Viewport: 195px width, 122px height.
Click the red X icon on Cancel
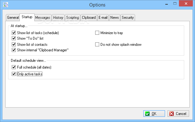[x=172, y=114]
